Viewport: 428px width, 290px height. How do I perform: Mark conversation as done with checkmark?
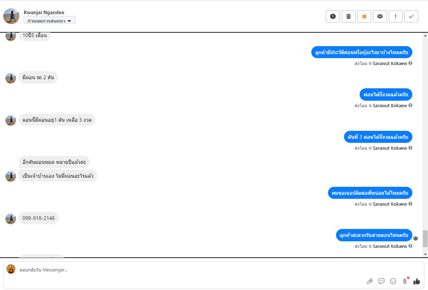[411, 16]
